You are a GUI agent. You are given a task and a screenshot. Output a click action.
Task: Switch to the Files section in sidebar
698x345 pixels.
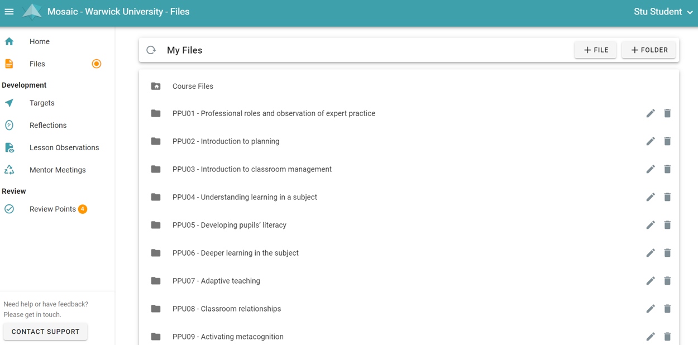coord(37,64)
